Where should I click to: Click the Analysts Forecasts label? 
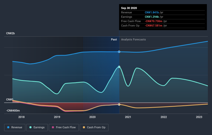coord(133,39)
